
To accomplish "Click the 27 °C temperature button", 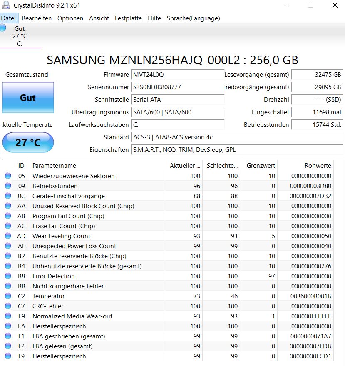I will 28,142.
